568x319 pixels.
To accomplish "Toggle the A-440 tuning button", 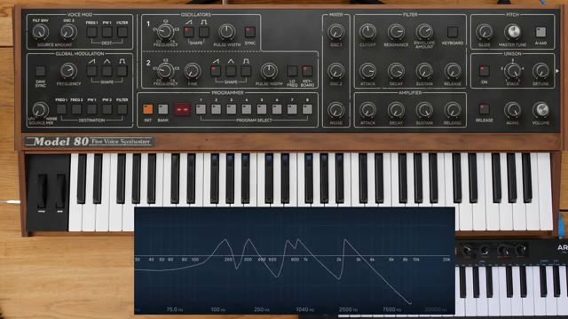I will [540, 32].
